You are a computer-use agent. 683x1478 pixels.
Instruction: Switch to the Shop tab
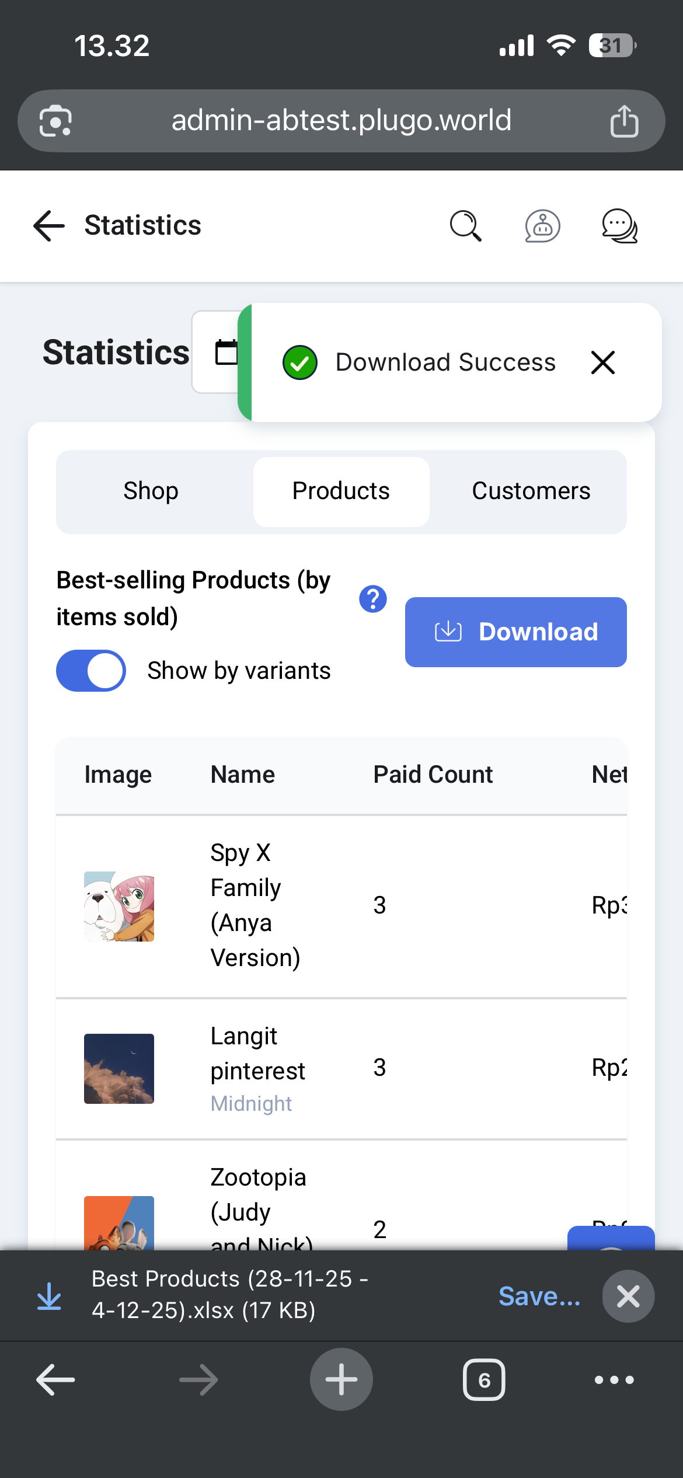click(151, 491)
